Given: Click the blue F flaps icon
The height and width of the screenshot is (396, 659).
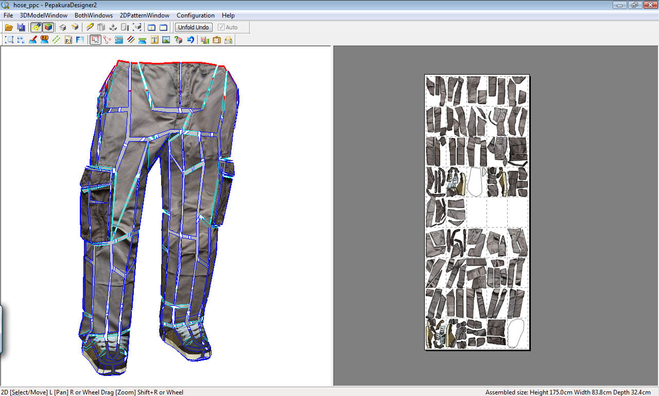Looking at the screenshot, I should (x=80, y=40).
